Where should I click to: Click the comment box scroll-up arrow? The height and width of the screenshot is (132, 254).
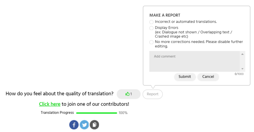(x=242, y=54)
